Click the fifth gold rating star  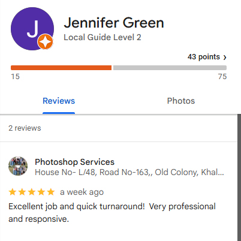[x=51, y=192]
